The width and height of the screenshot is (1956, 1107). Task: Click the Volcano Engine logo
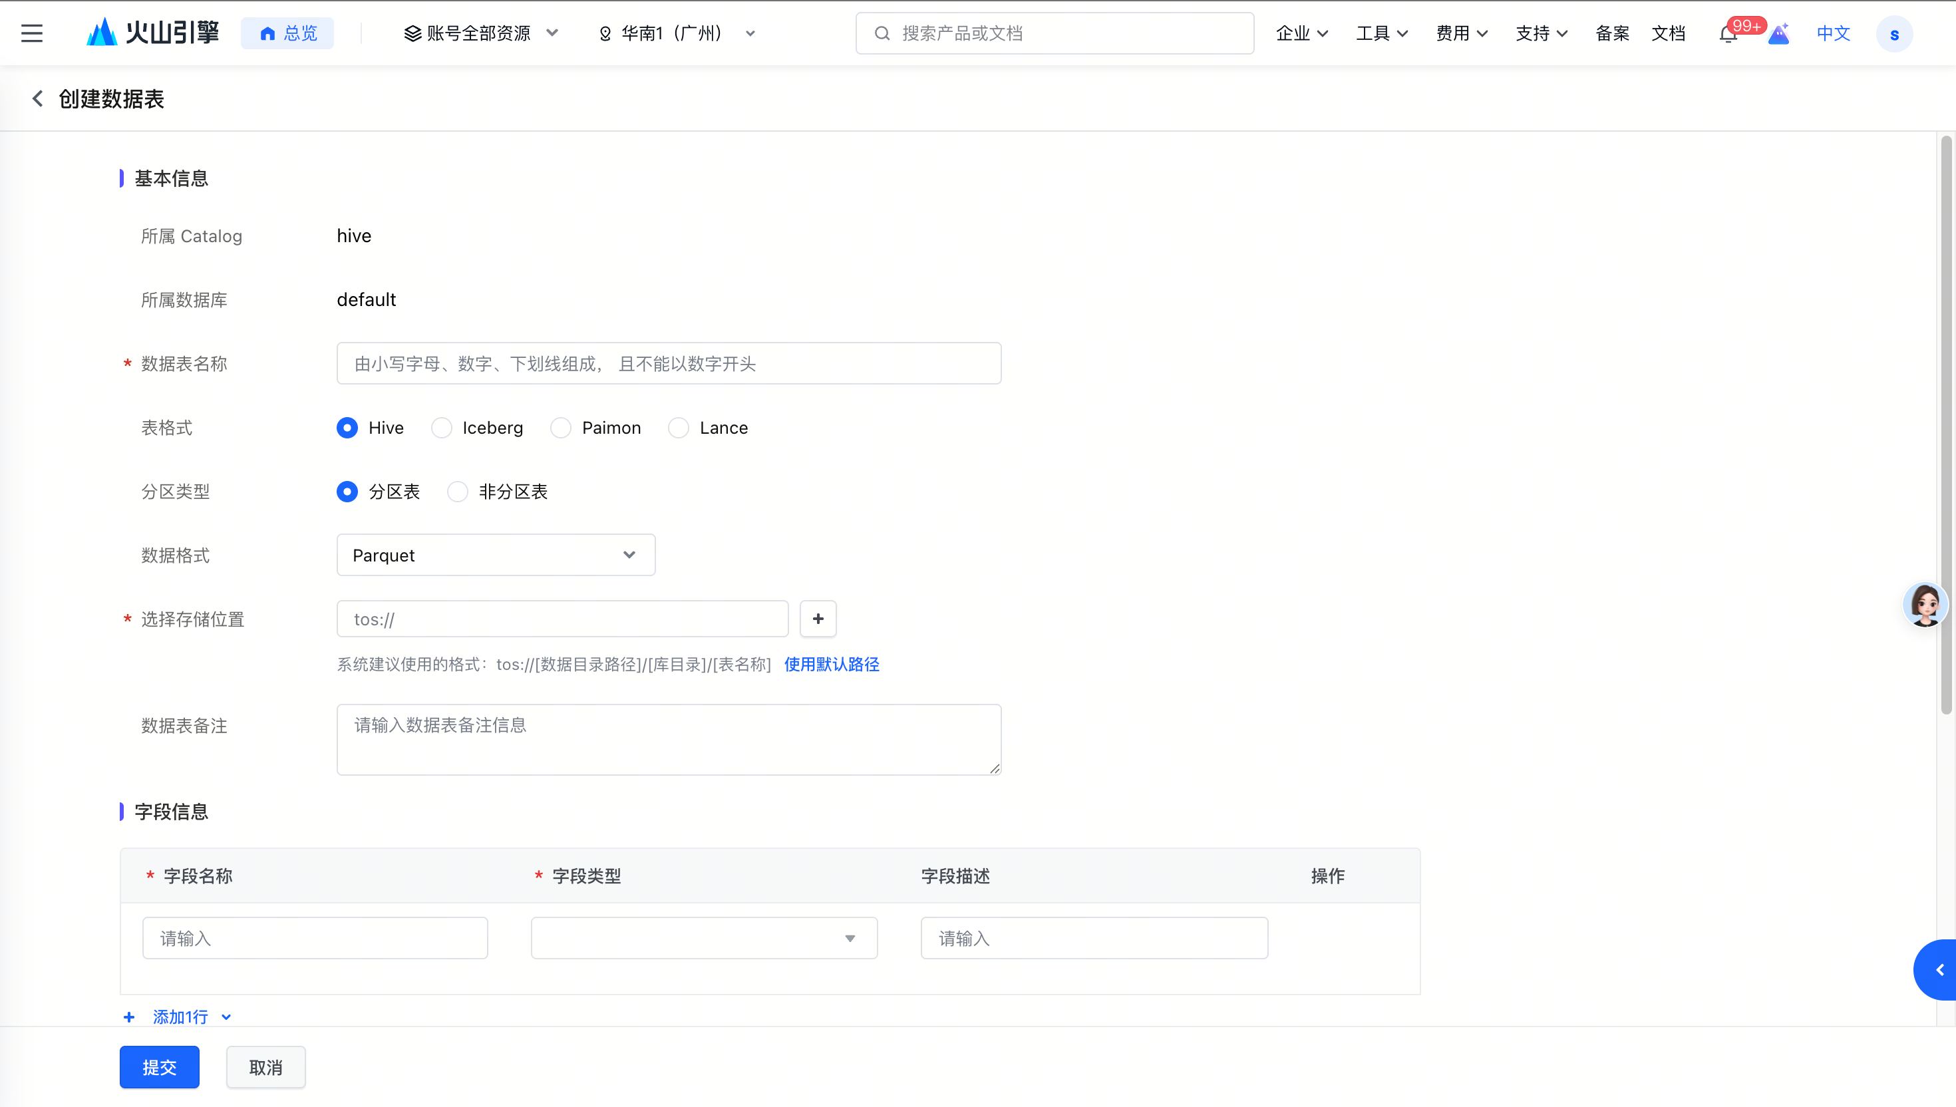tap(153, 33)
